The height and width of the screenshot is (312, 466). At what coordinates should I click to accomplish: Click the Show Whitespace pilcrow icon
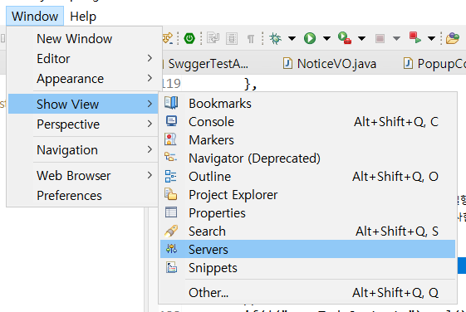coord(251,39)
